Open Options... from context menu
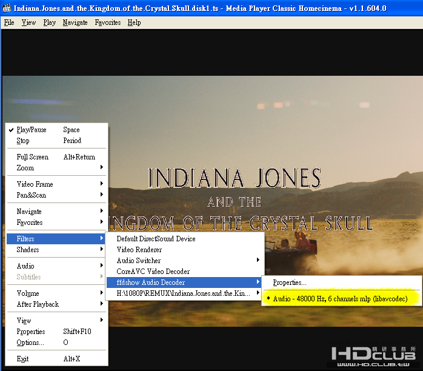This screenshot has width=423, height=371. [x=56, y=343]
